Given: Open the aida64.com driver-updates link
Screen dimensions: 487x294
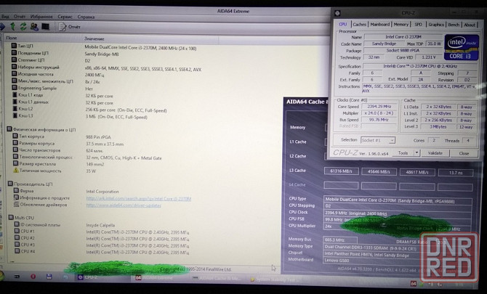Looking at the screenshot, I should coord(124,205).
